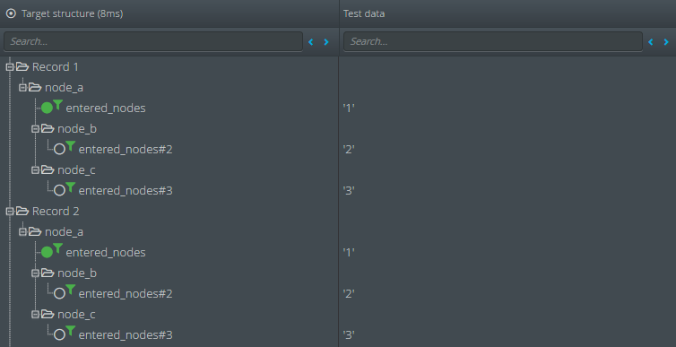Viewport: 676px width, 347px height.
Task: Click green filled circle of entered_nodes in Record 2
Action: coord(47,252)
